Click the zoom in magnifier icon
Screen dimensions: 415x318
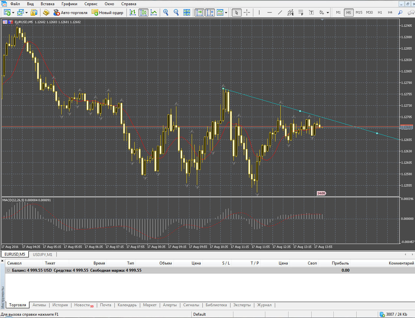[166, 12]
